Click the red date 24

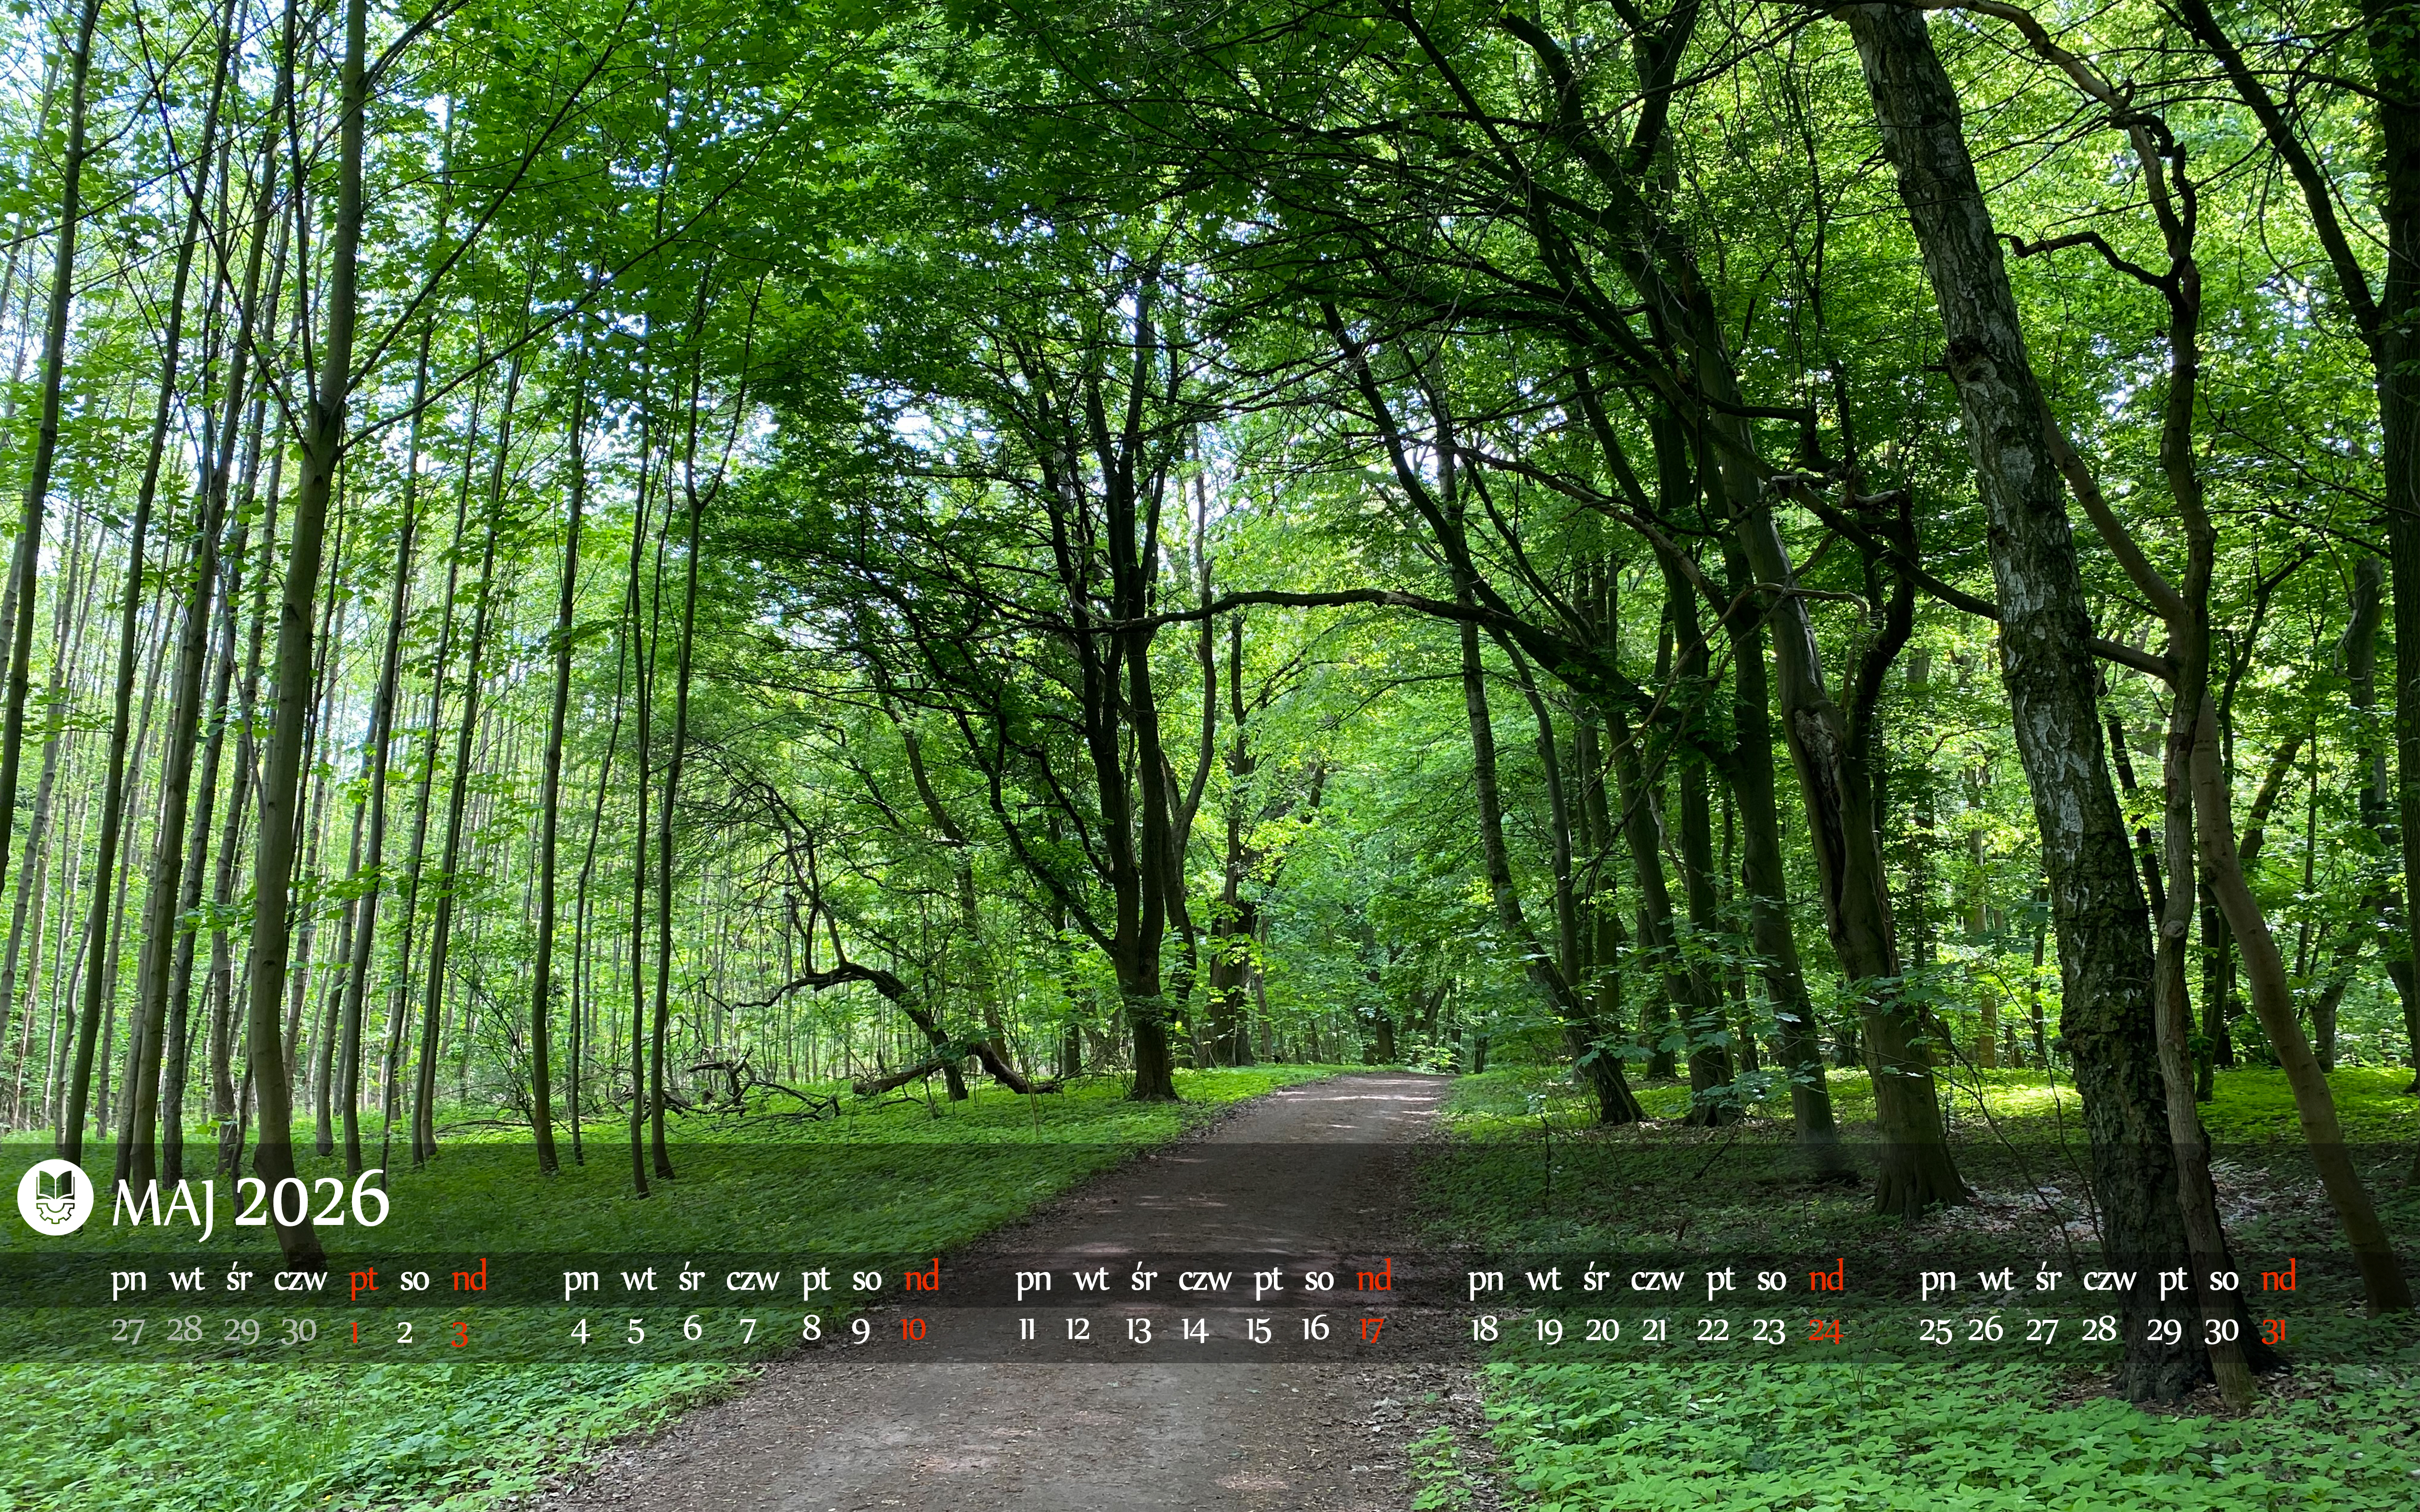[x=1825, y=1330]
